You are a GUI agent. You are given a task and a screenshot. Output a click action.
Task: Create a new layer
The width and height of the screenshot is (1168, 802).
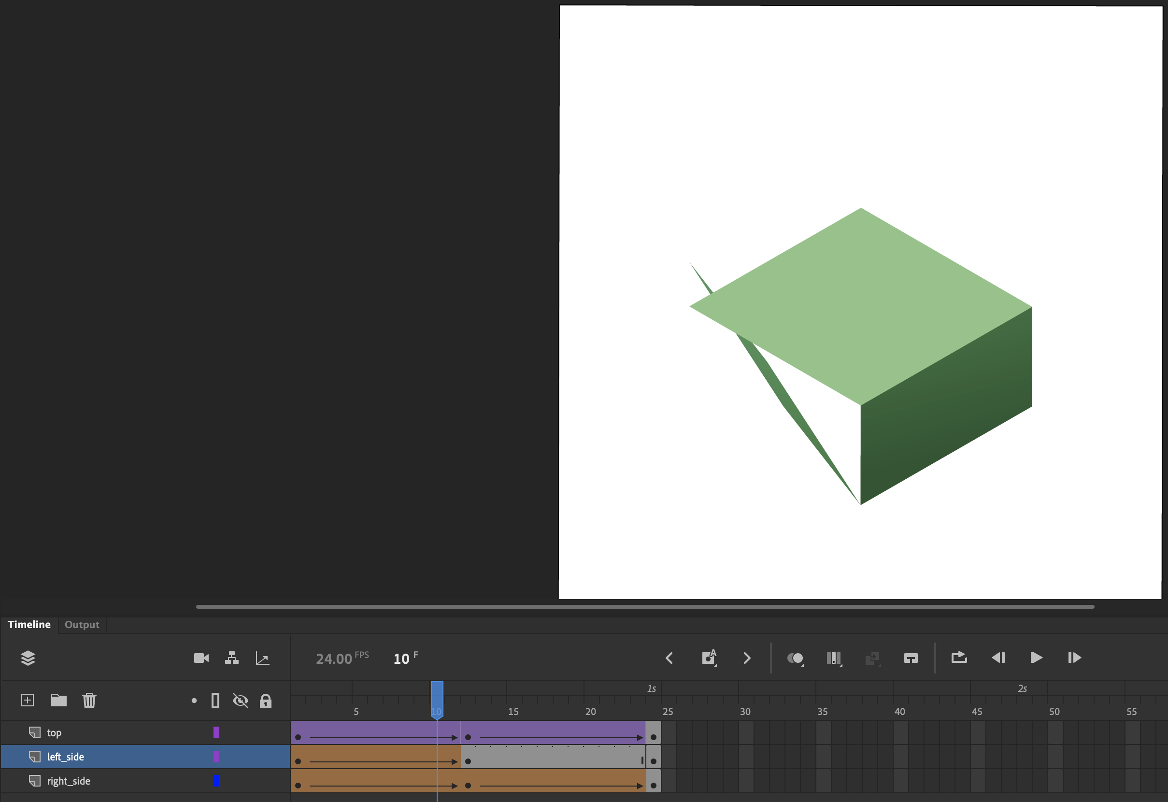(27, 701)
